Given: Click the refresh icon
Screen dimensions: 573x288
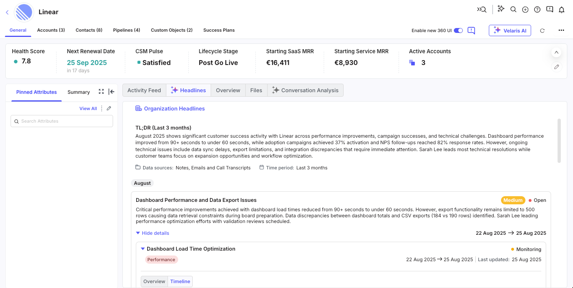Looking at the screenshot, I should click(542, 30).
